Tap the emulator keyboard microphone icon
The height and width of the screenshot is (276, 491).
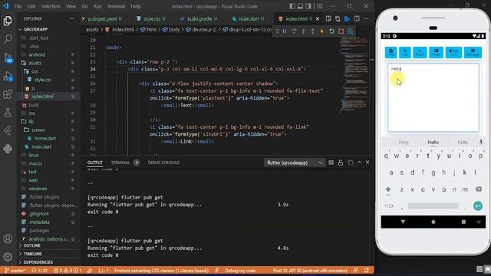tap(481, 142)
